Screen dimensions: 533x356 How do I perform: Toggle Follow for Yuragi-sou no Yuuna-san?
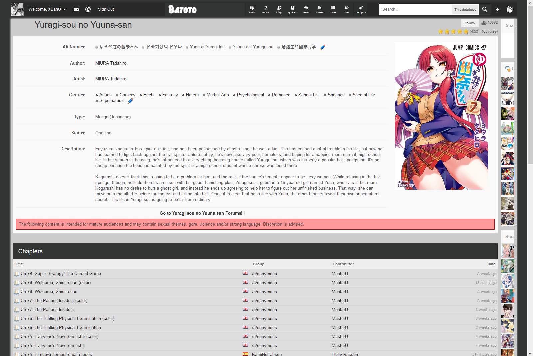[469, 23]
